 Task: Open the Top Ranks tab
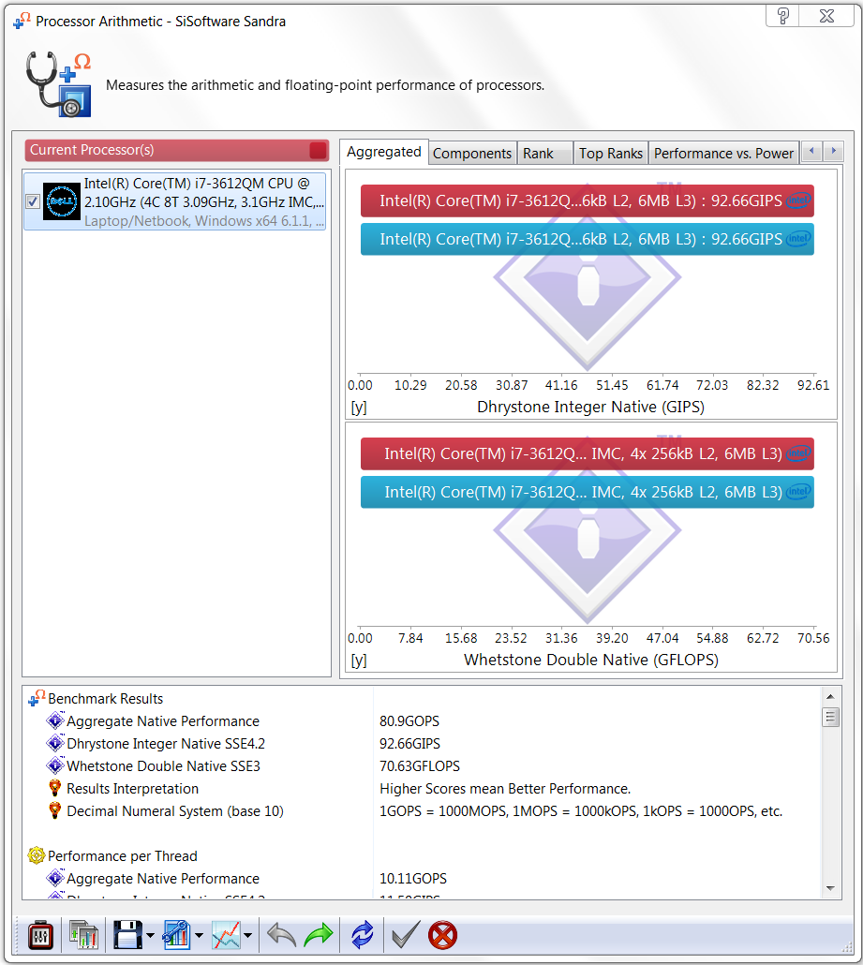(611, 154)
